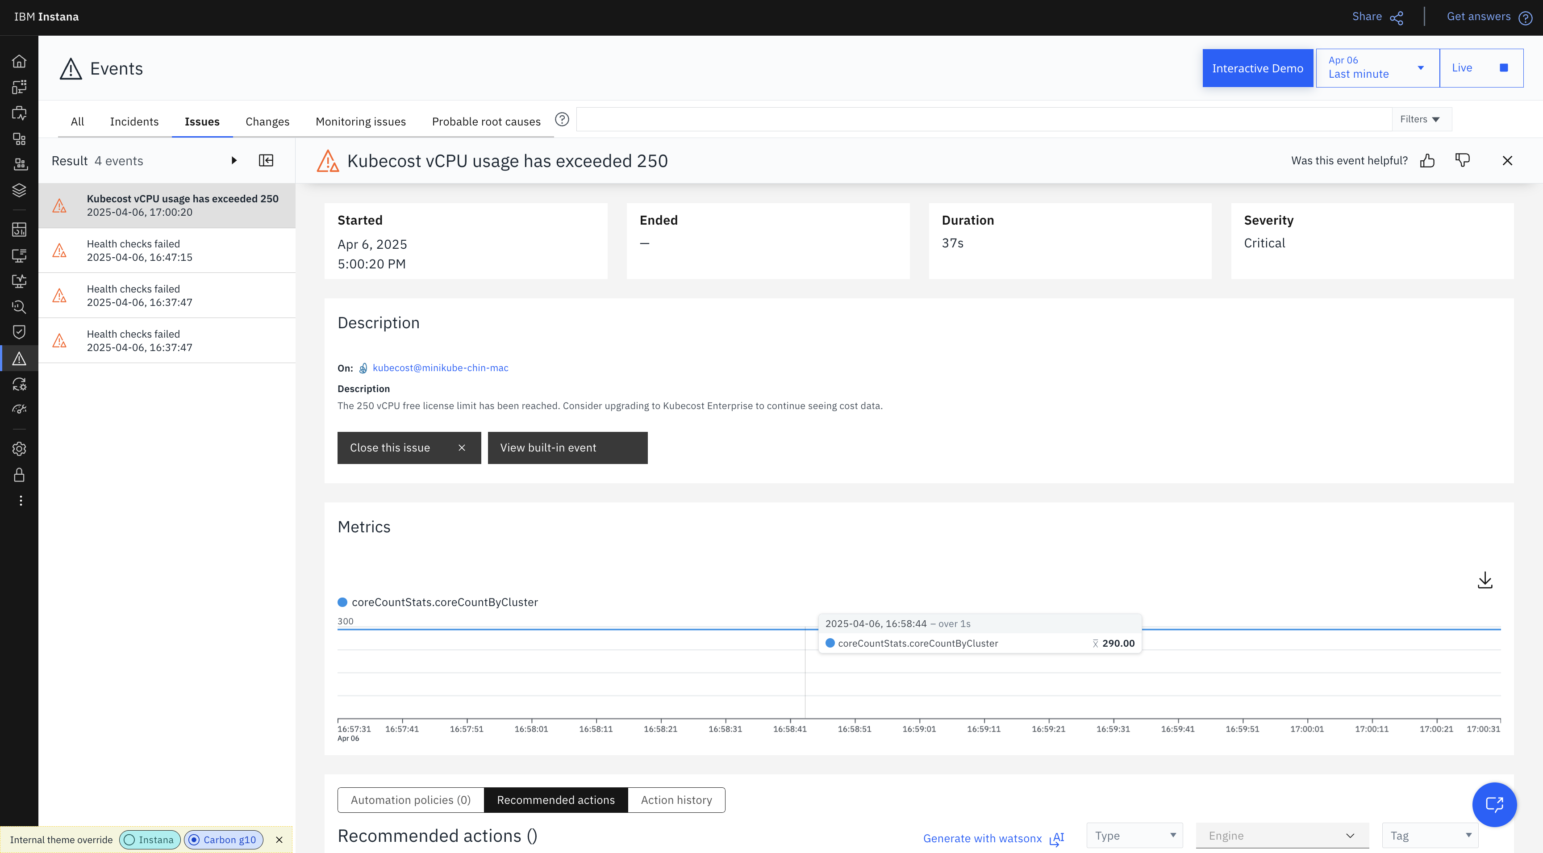Viewport: 1543px width, 853px height.
Task: Click chart axis label 17:00:01
Action: click(1306, 729)
